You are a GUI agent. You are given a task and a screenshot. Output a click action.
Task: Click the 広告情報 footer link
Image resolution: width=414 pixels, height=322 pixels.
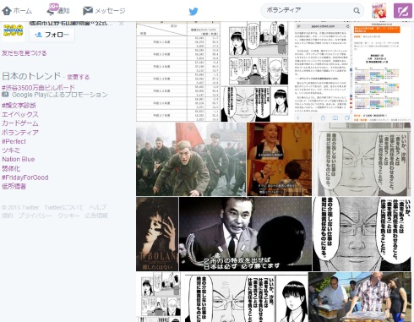96,216
